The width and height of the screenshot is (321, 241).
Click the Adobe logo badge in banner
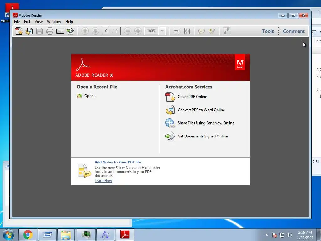click(x=240, y=62)
